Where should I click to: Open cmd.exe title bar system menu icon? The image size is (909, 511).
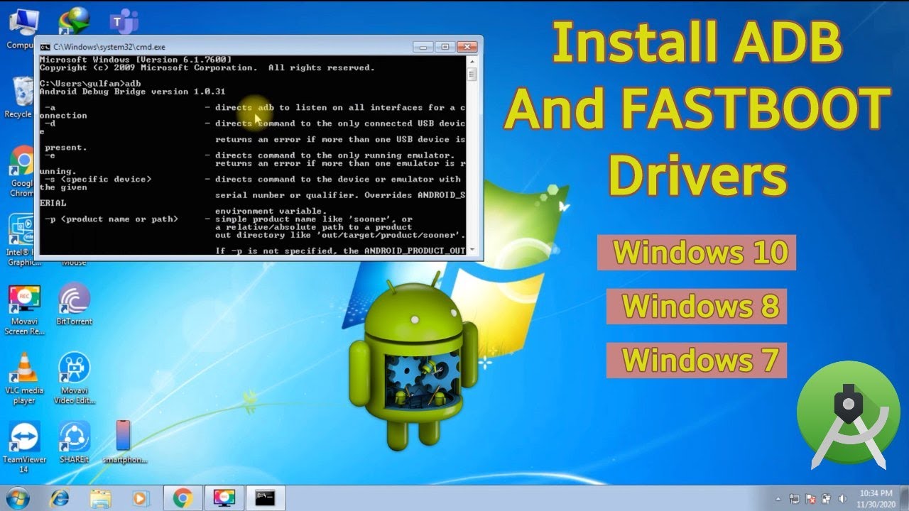(45, 47)
